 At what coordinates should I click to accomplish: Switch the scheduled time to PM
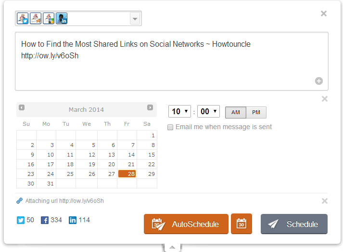256,112
